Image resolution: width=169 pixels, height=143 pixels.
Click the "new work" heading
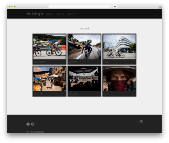84,28
